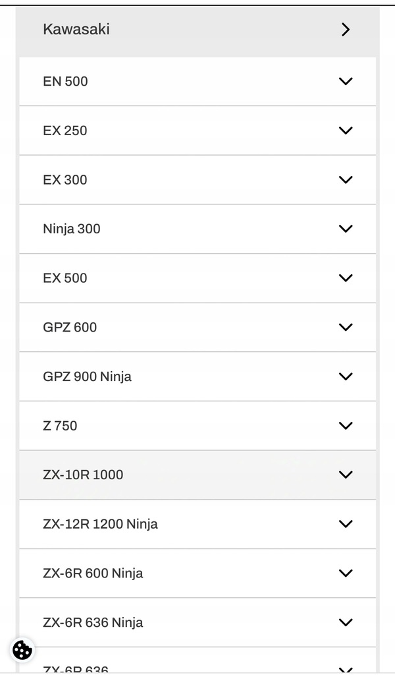The width and height of the screenshot is (395, 675).
Task: Click the ZX-10R 1000 chevron icon
Action: (x=346, y=475)
